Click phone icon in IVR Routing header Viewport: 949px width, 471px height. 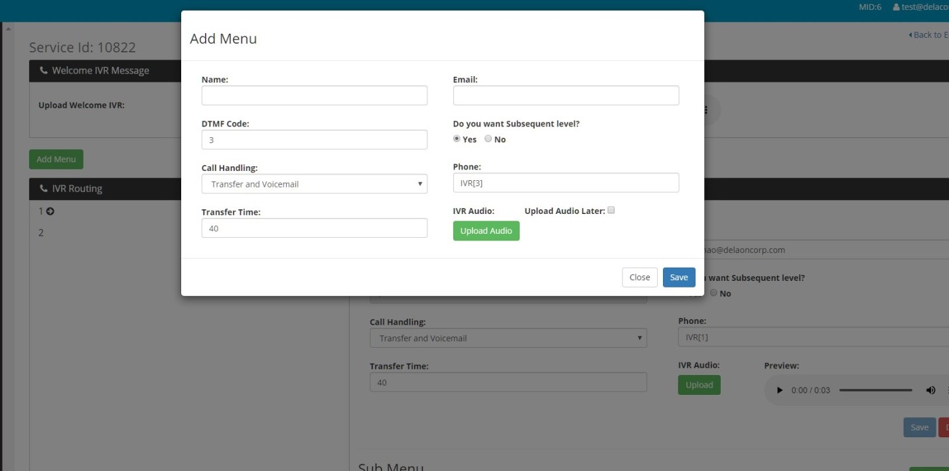(x=44, y=188)
